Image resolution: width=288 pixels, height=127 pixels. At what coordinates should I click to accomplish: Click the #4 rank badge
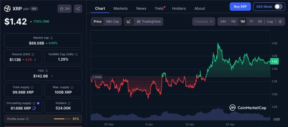coord(34,8)
